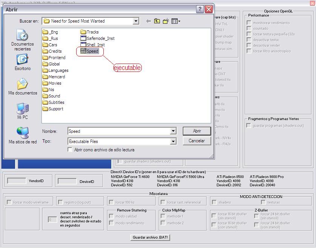Open Mis sitios de red shortcut
The image size is (316, 248).
(x=23, y=135)
